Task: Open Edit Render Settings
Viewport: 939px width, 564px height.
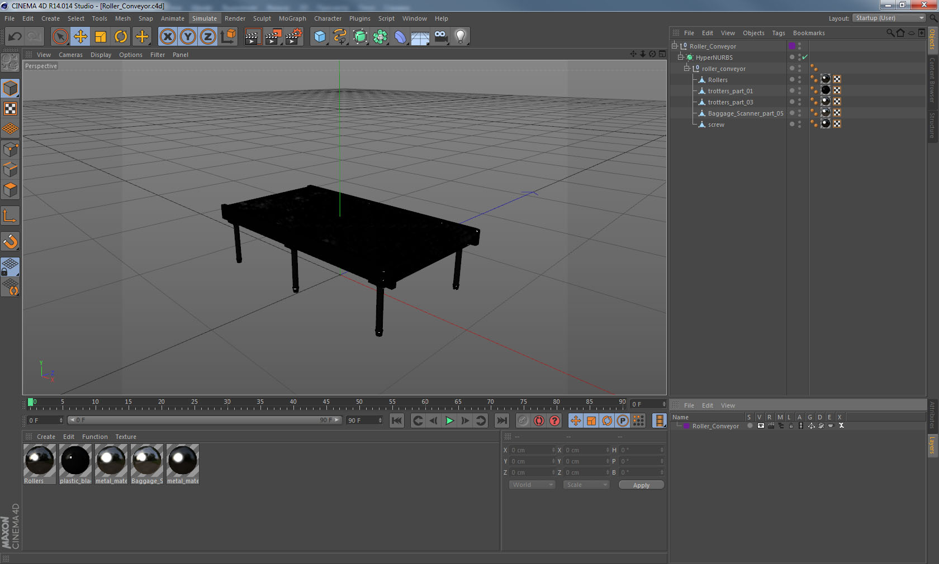Action: pos(294,37)
